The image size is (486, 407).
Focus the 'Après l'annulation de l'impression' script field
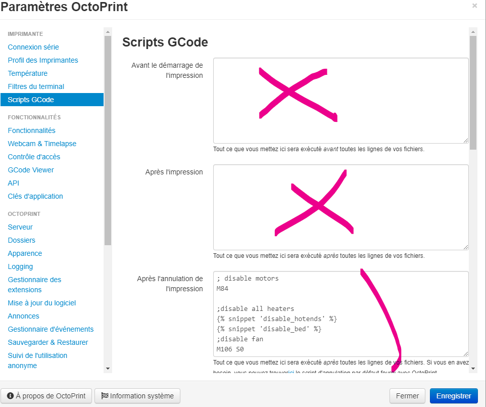point(341,314)
